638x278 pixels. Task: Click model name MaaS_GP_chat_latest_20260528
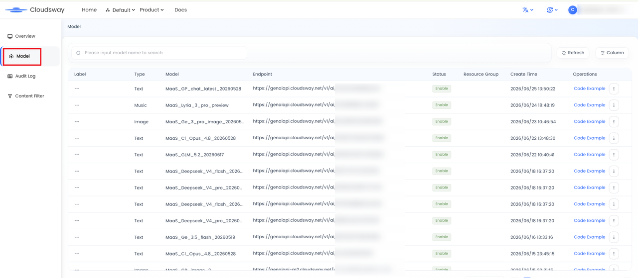(203, 89)
